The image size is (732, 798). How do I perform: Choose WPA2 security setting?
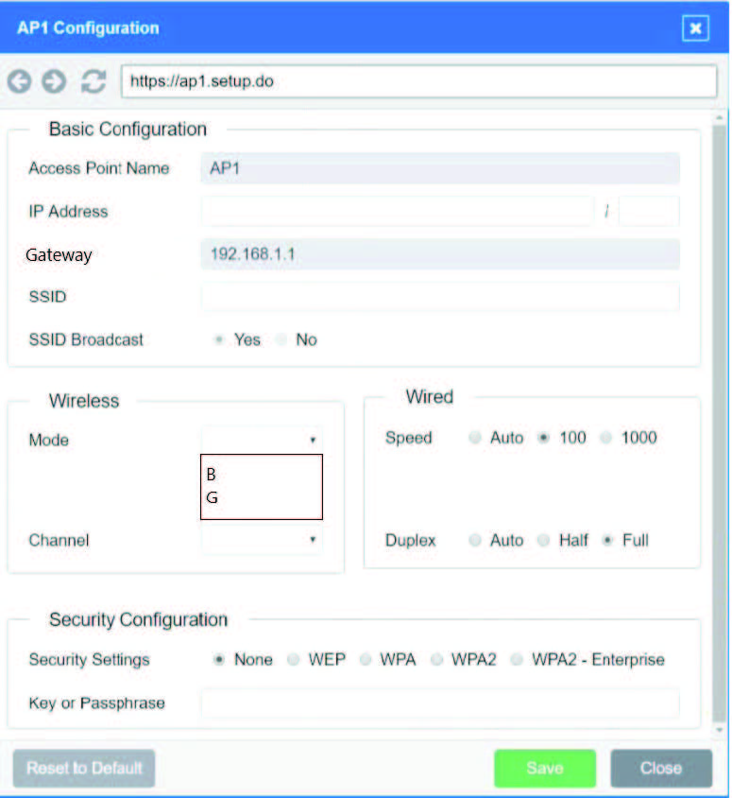point(436,660)
